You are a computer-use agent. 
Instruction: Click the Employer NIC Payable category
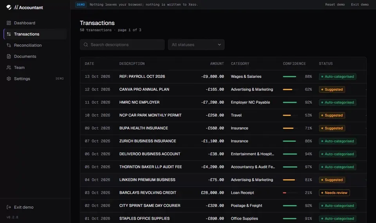250,102
